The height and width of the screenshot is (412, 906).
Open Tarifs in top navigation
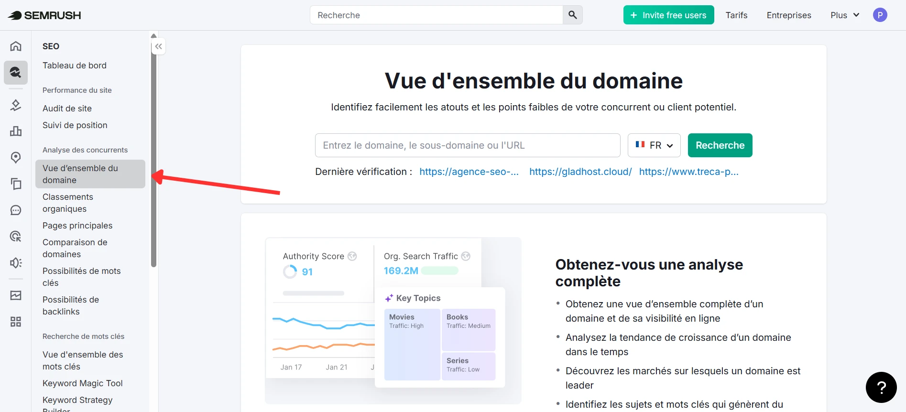tap(736, 15)
